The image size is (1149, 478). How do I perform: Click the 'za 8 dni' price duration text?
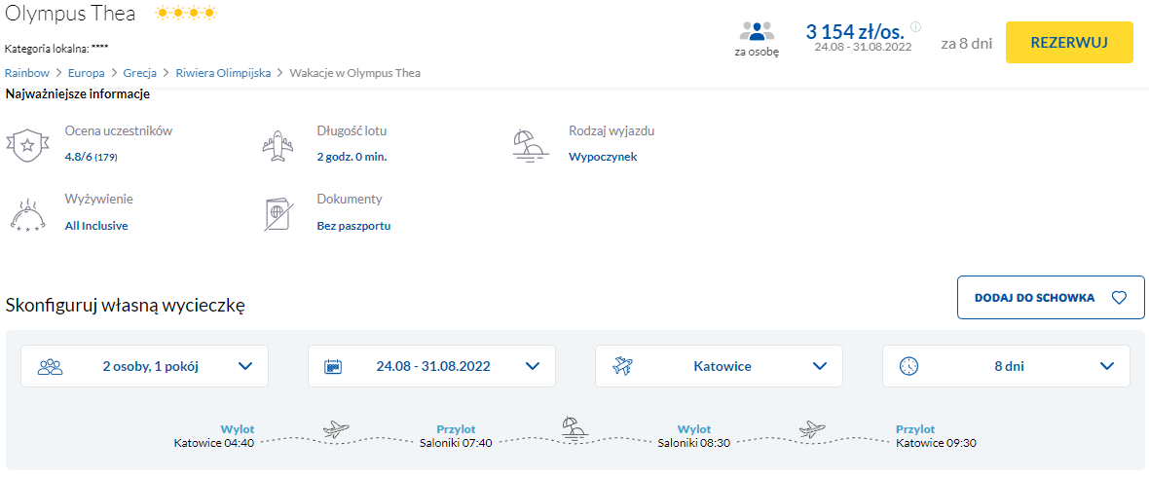[967, 43]
